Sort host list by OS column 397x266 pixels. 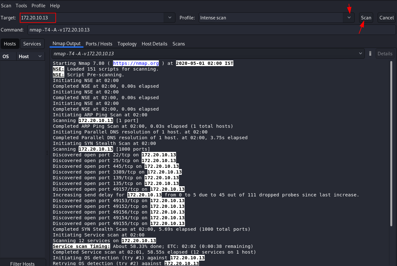tap(8, 57)
